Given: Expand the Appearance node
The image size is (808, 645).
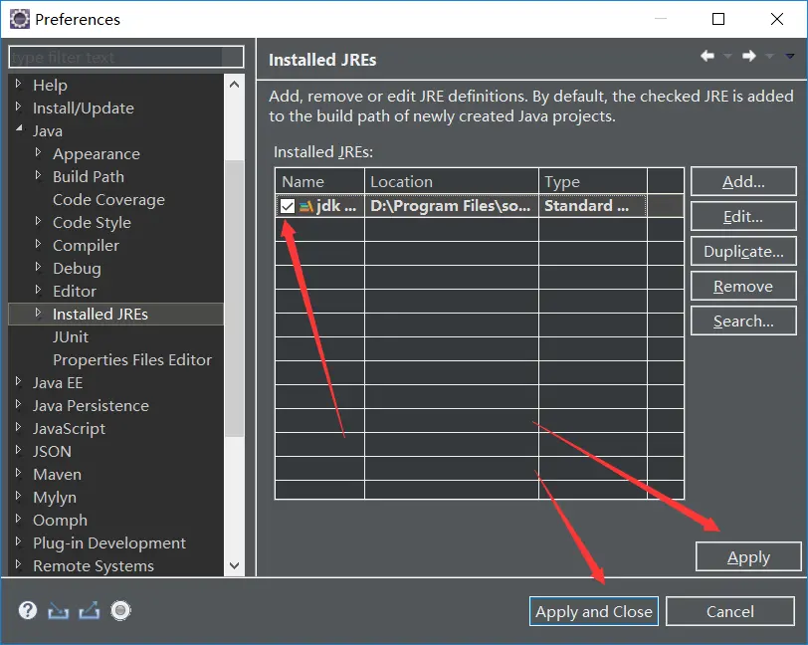Looking at the screenshot, I should [x=38, y=152].
